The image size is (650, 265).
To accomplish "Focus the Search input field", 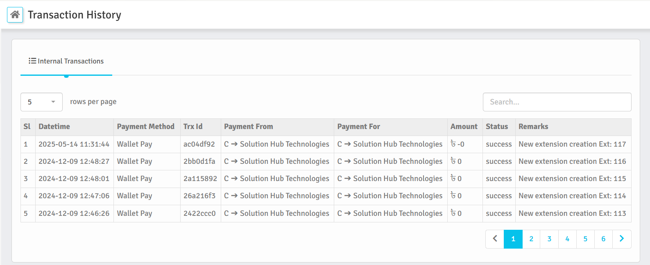I will [557, 102].
